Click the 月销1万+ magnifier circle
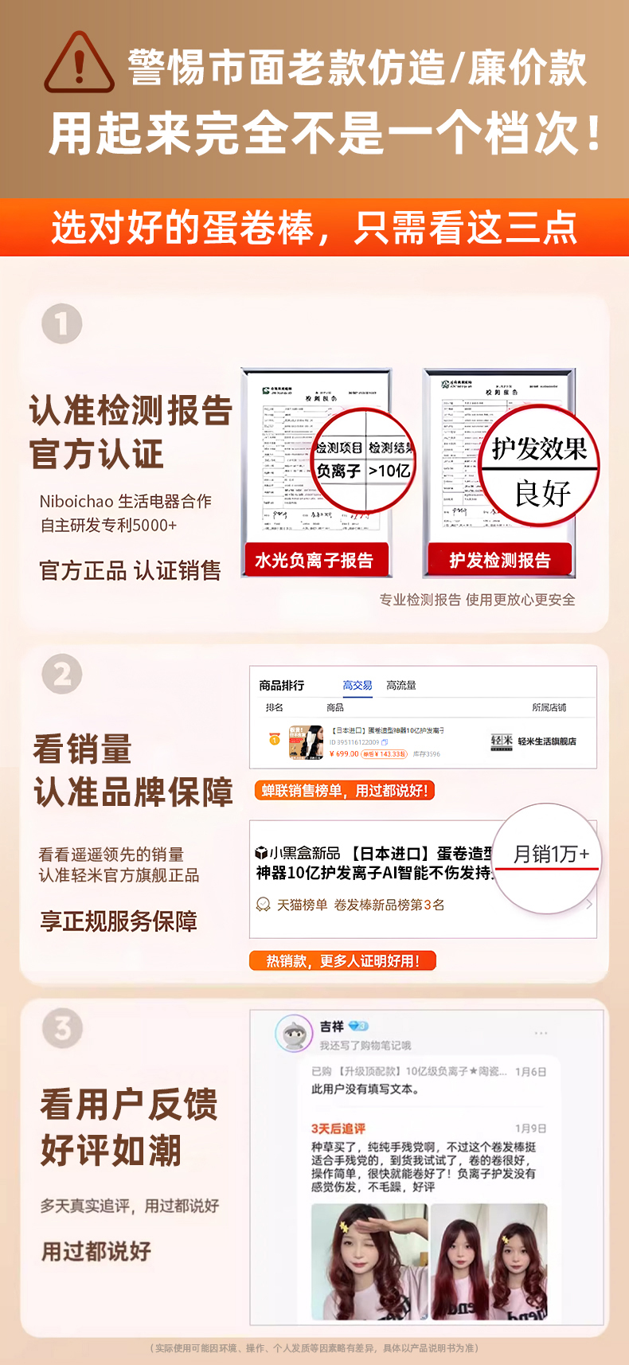 point(548,858)
